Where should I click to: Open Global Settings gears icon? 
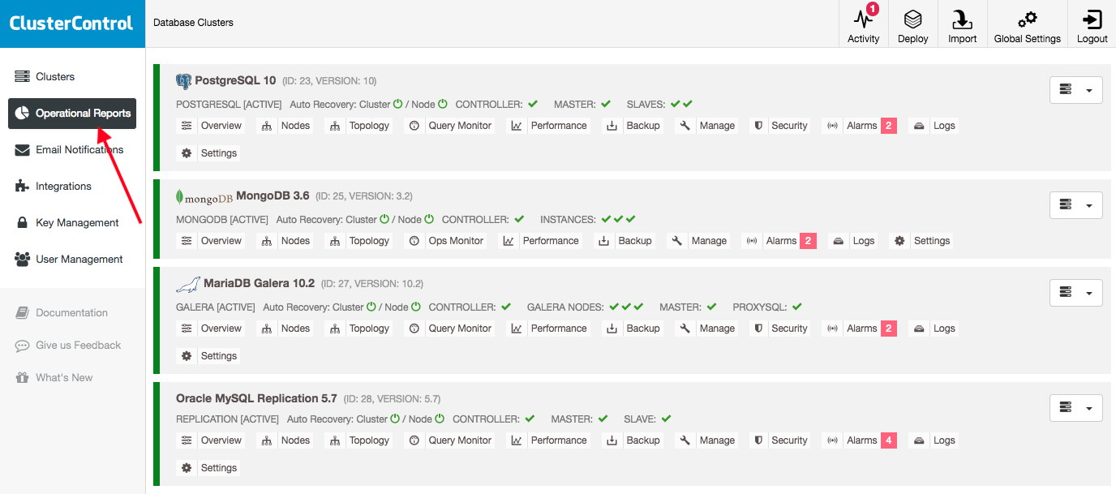(x=1028, y=19)
